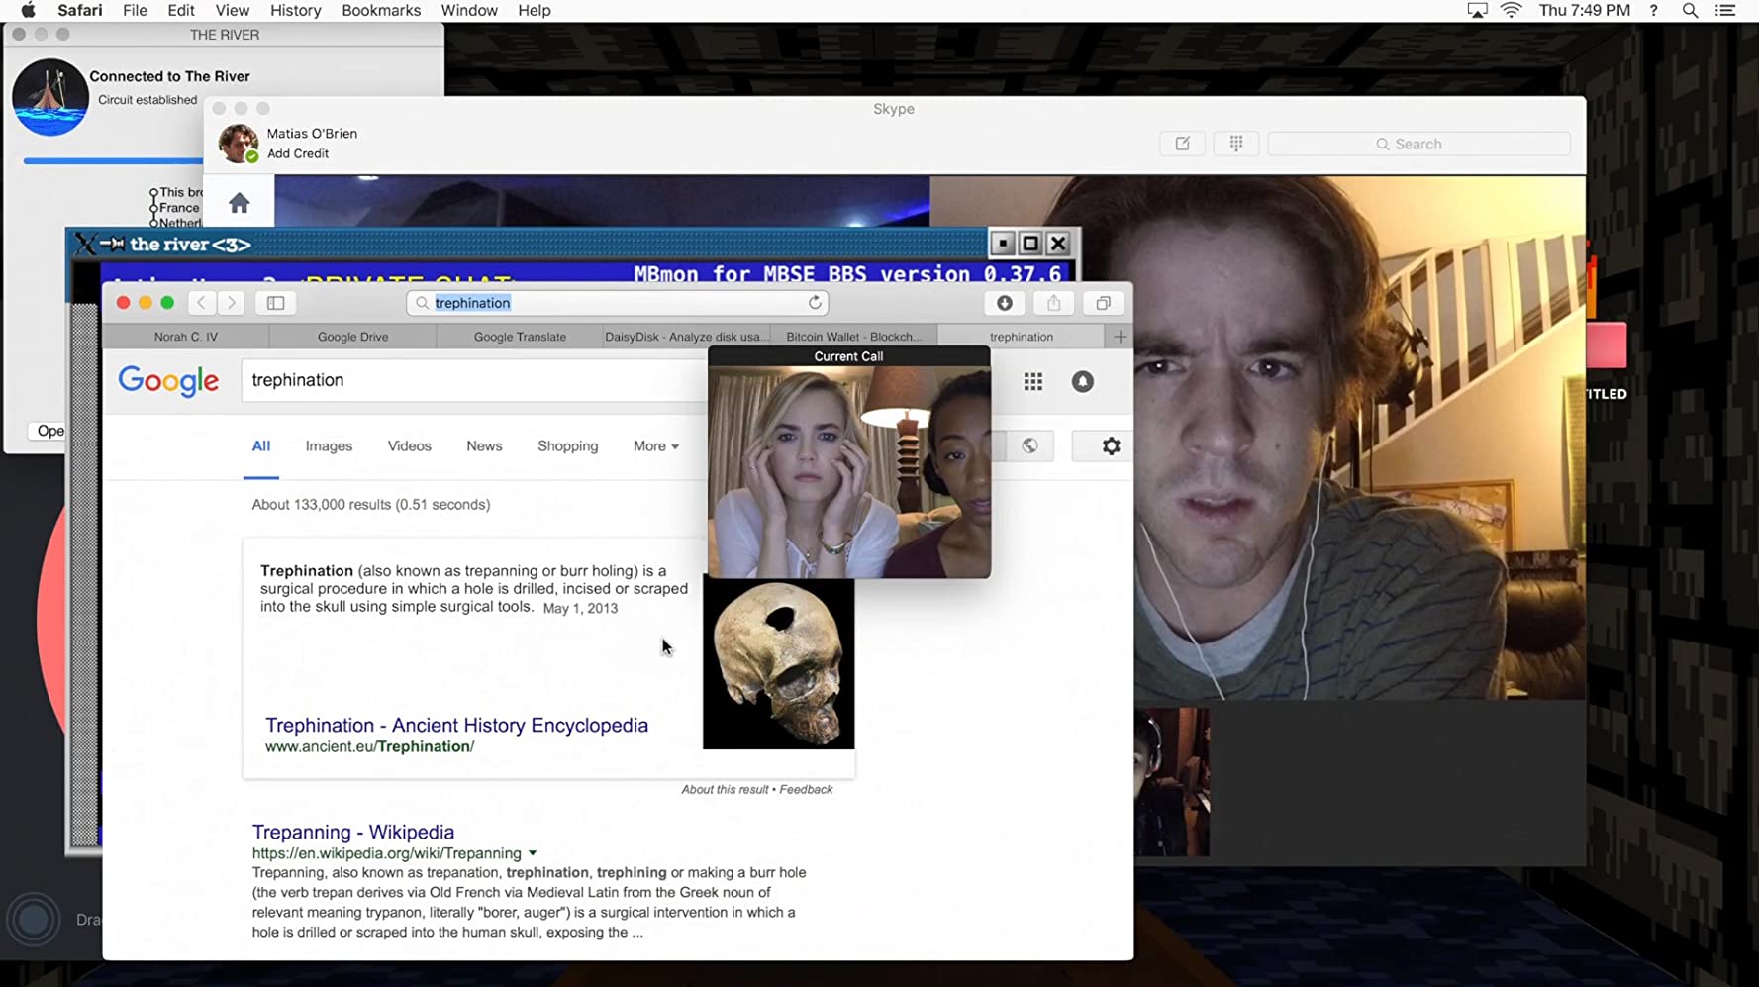Expand the Wikipedia URL dropdown arrow
Viewport: 1759px width, 987px height.
533,853
